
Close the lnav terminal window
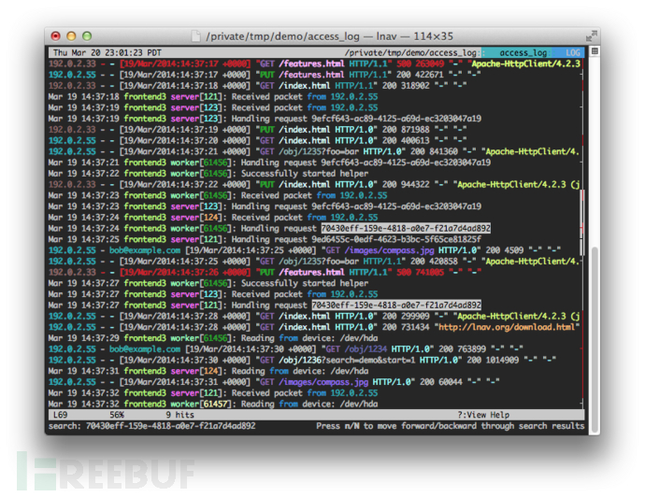click(x=55, y=36)
